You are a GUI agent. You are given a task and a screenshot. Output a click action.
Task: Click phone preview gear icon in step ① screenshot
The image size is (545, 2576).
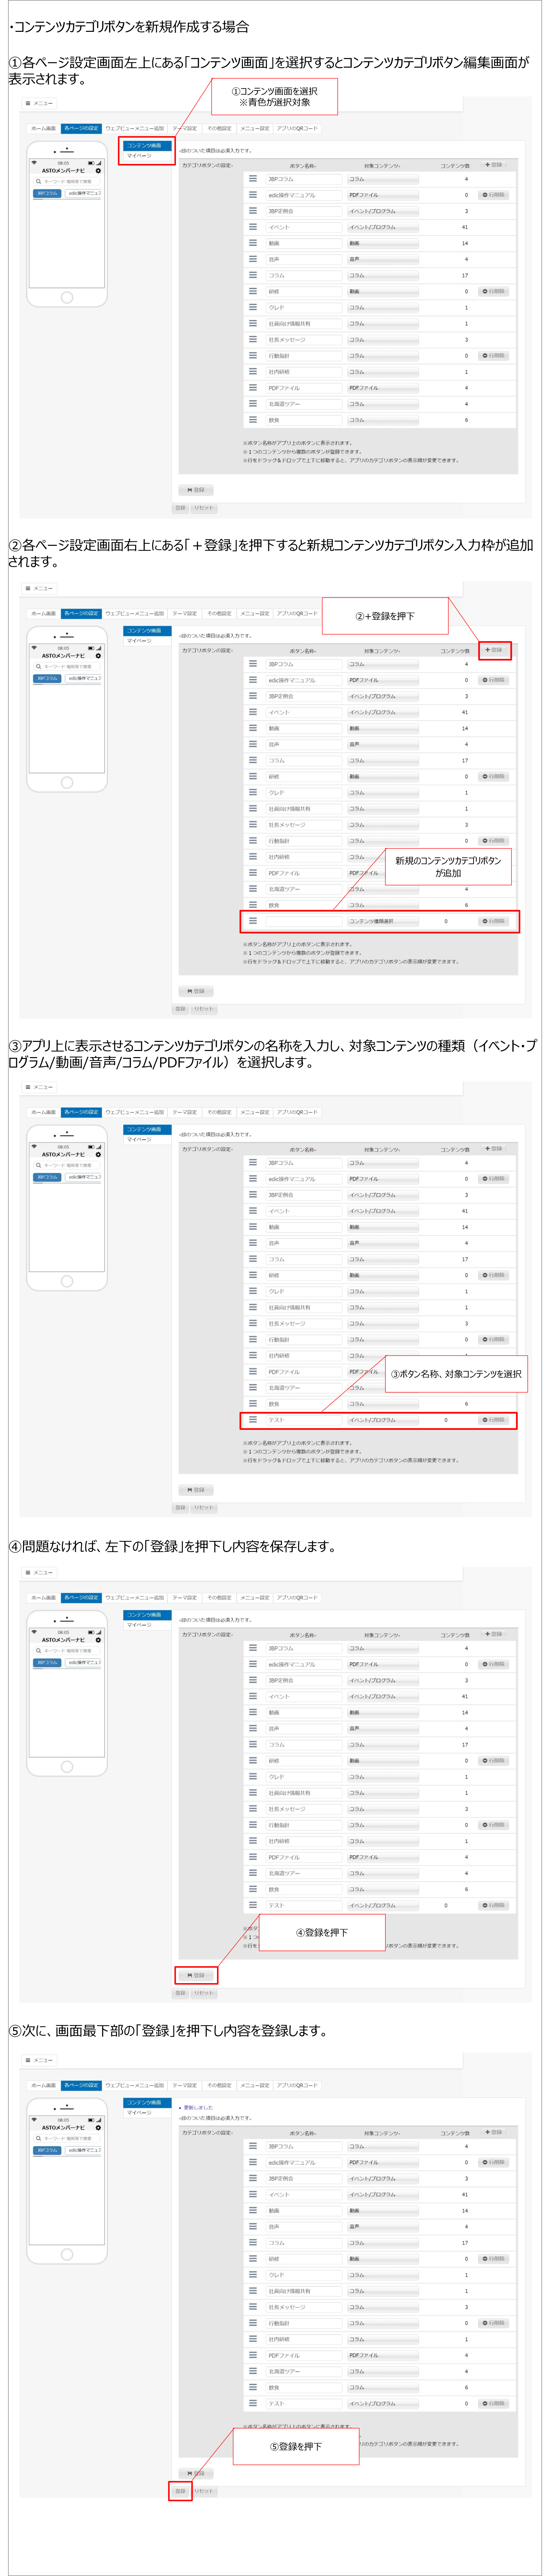click(98, 171)
